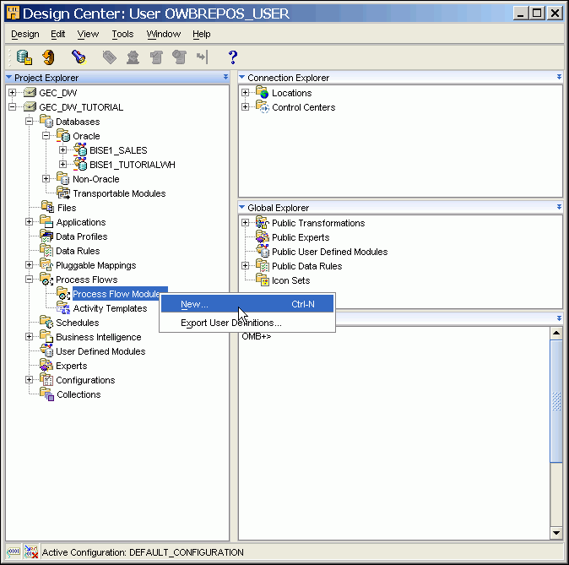The width and height of the screenshot is (569, 565).
Task: Click the Locations globe icon
Action: pyautogui.click(x=262, y=93)
